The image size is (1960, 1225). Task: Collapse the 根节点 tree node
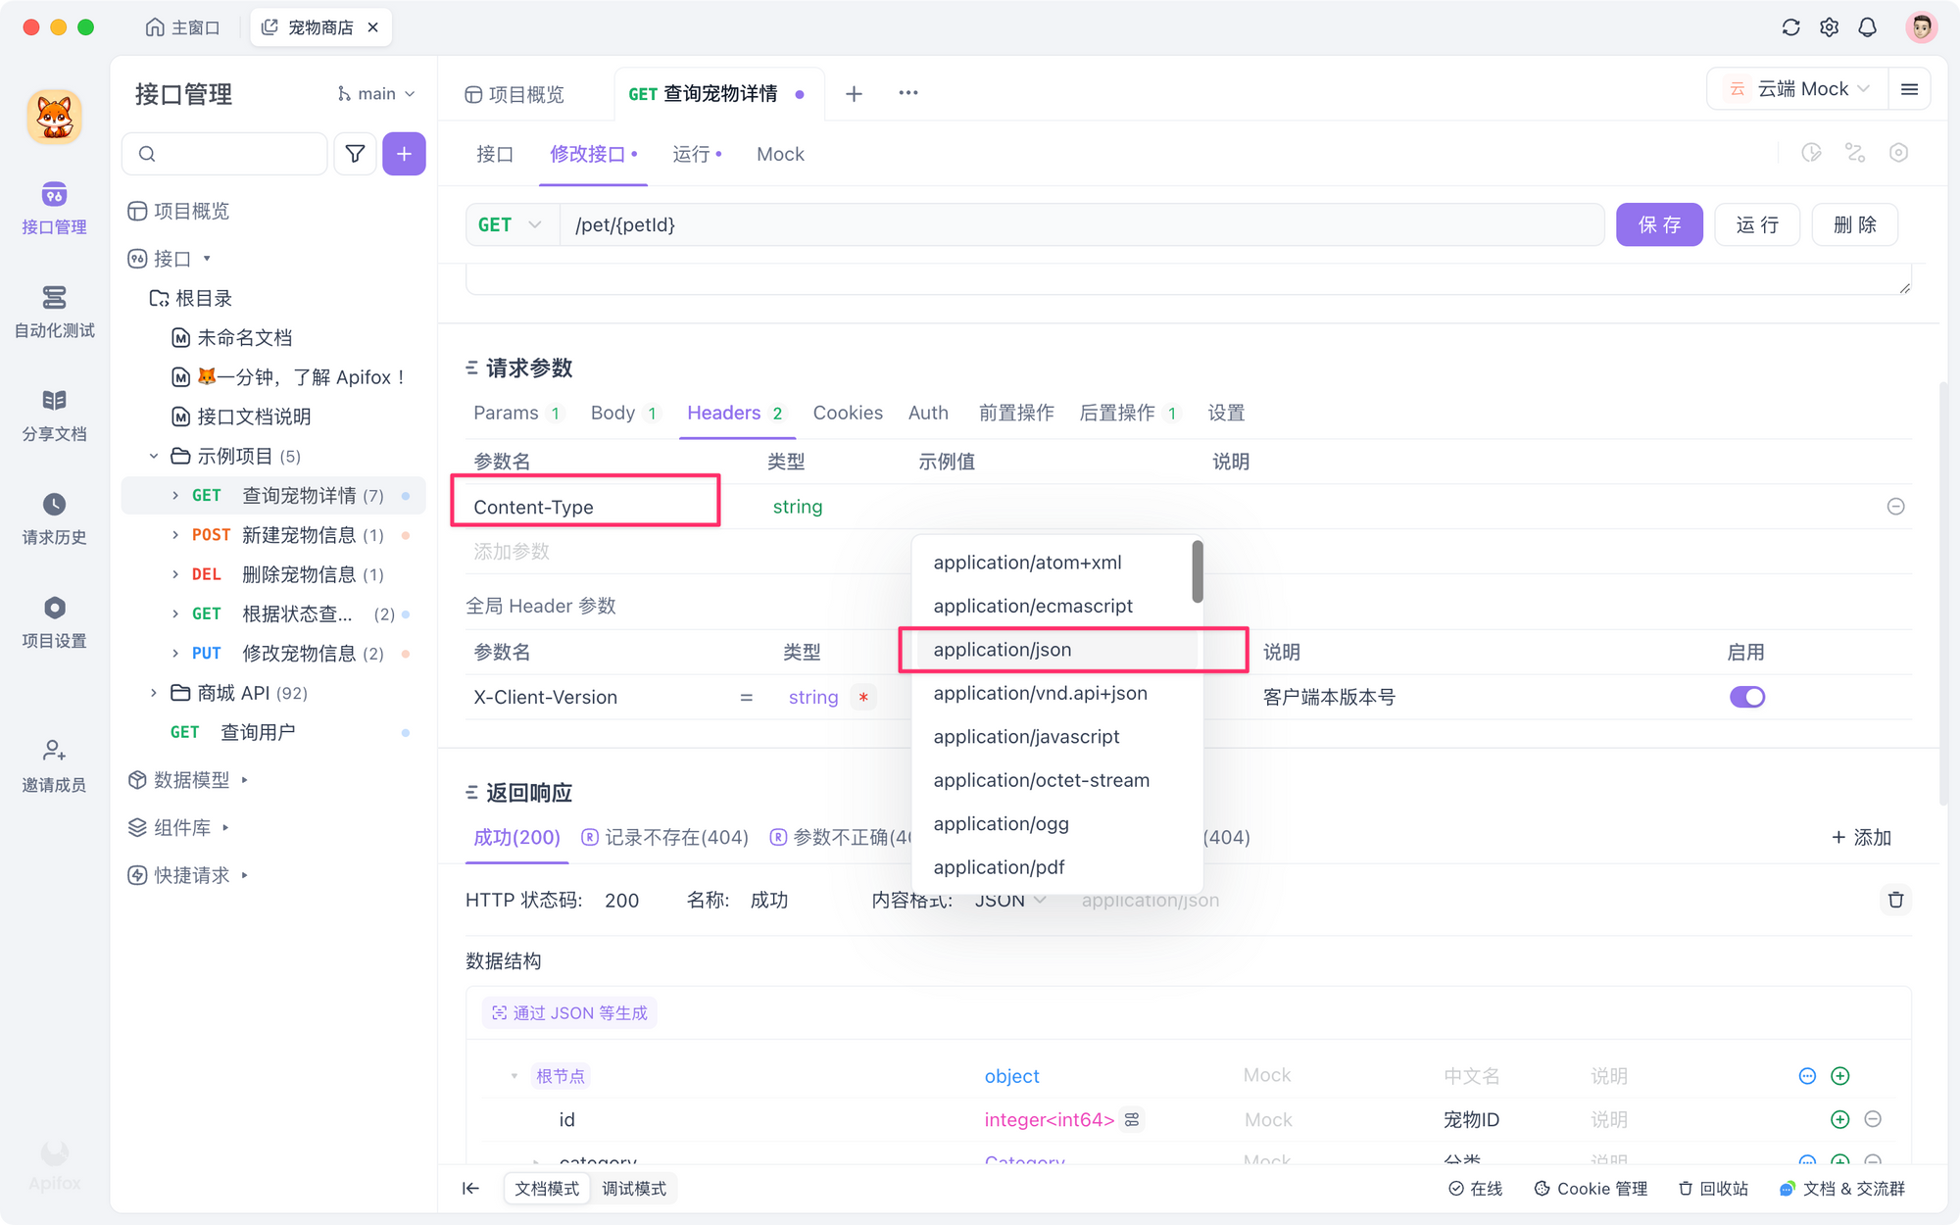click(x=514, y=1076)
